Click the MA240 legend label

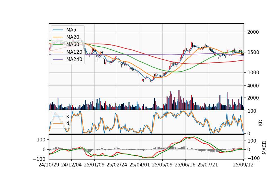[x=74, y=59]
